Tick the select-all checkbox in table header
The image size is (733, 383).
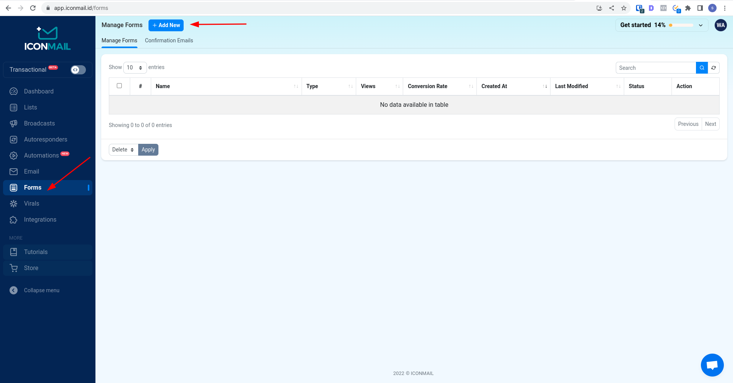119,86
